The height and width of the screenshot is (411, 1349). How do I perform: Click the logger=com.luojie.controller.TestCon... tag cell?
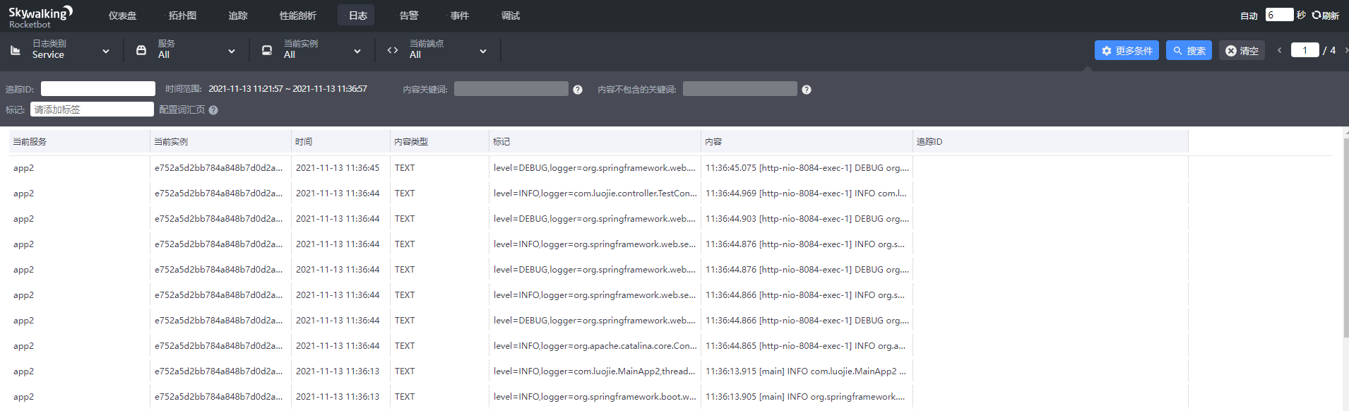(x=595, y=193)
